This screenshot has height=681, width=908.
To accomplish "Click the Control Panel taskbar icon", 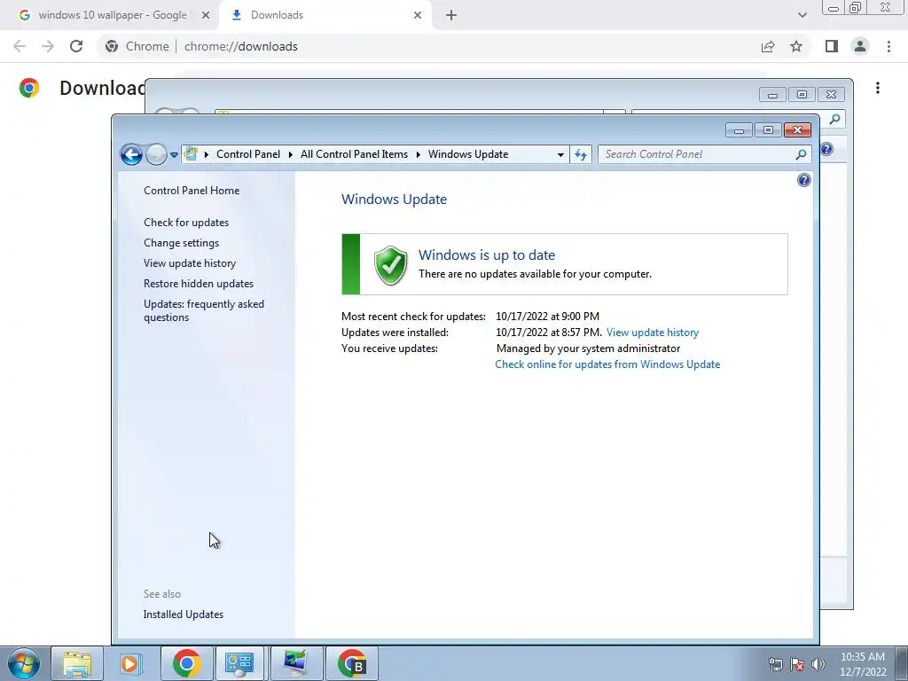I will pos(239,663).
